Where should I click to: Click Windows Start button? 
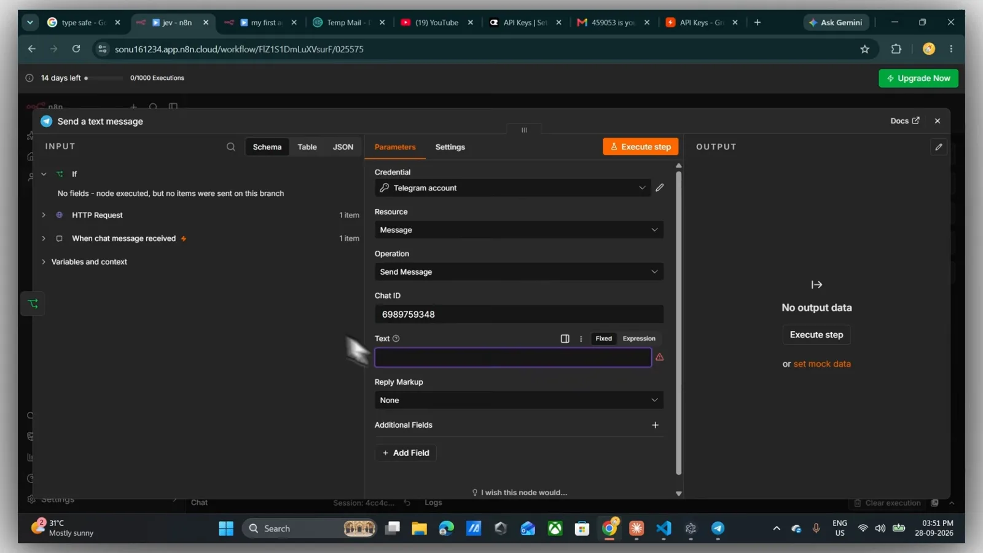pos(226,528)
